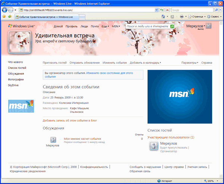Click Отправить обновление
224x184 pixels.
pyautogui.click(x=85, y=63)
